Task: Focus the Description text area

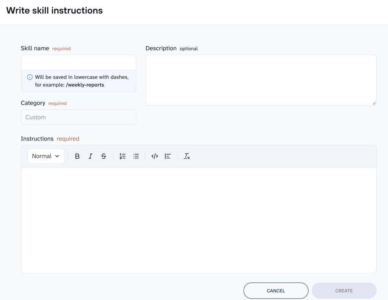Action: click(261, 80)
